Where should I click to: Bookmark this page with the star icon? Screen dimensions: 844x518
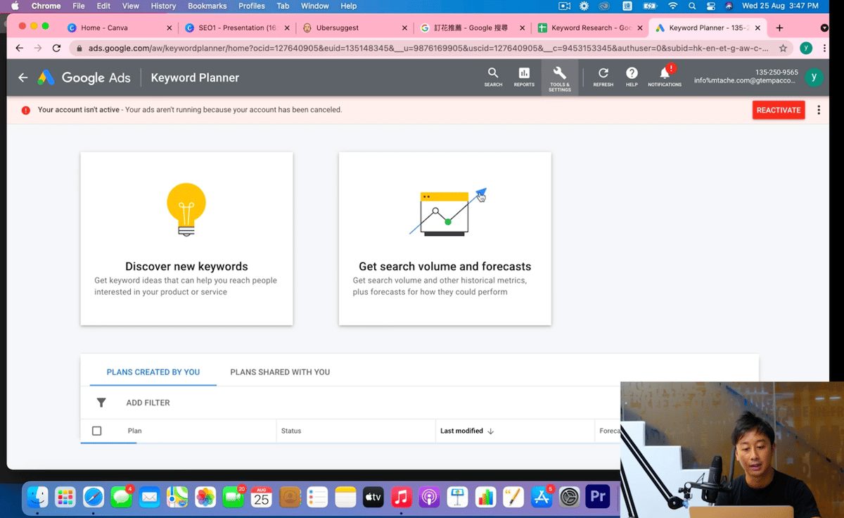[783, 49]
